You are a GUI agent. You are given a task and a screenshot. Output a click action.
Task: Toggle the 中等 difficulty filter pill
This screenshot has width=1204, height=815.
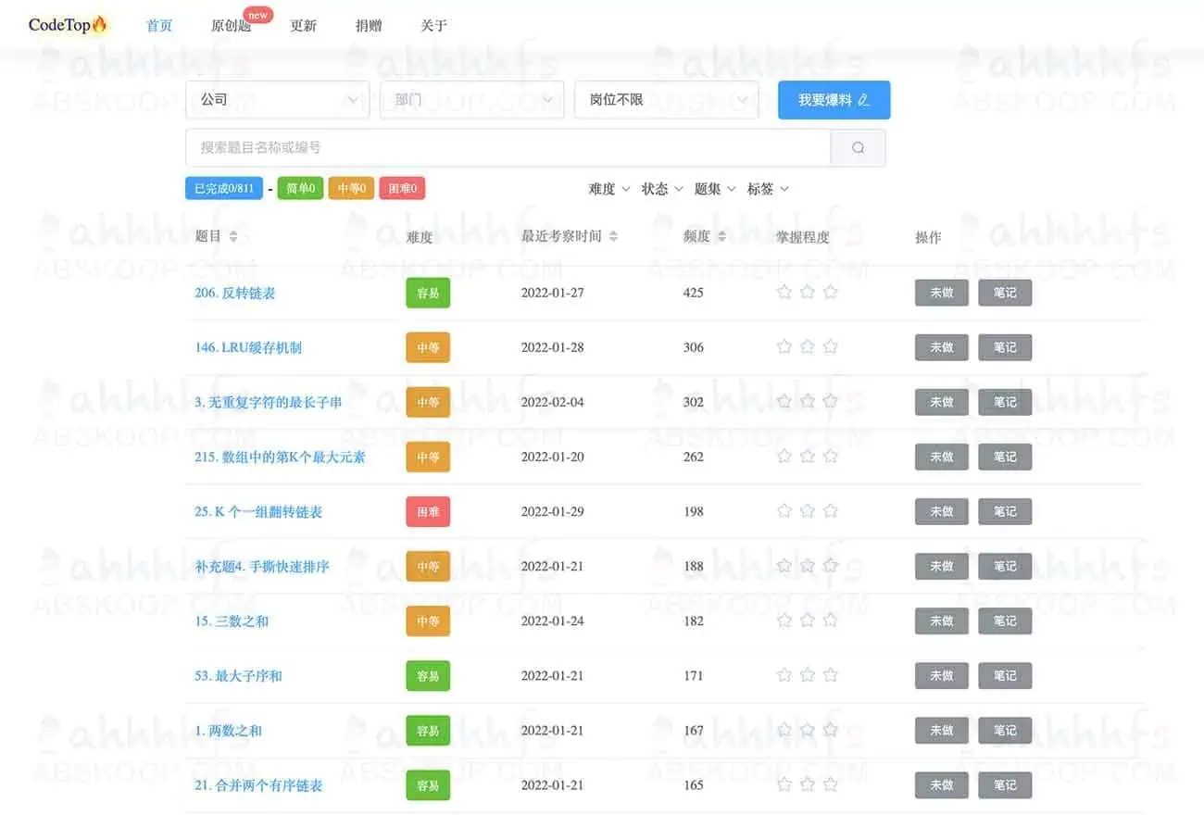(351, 188)
